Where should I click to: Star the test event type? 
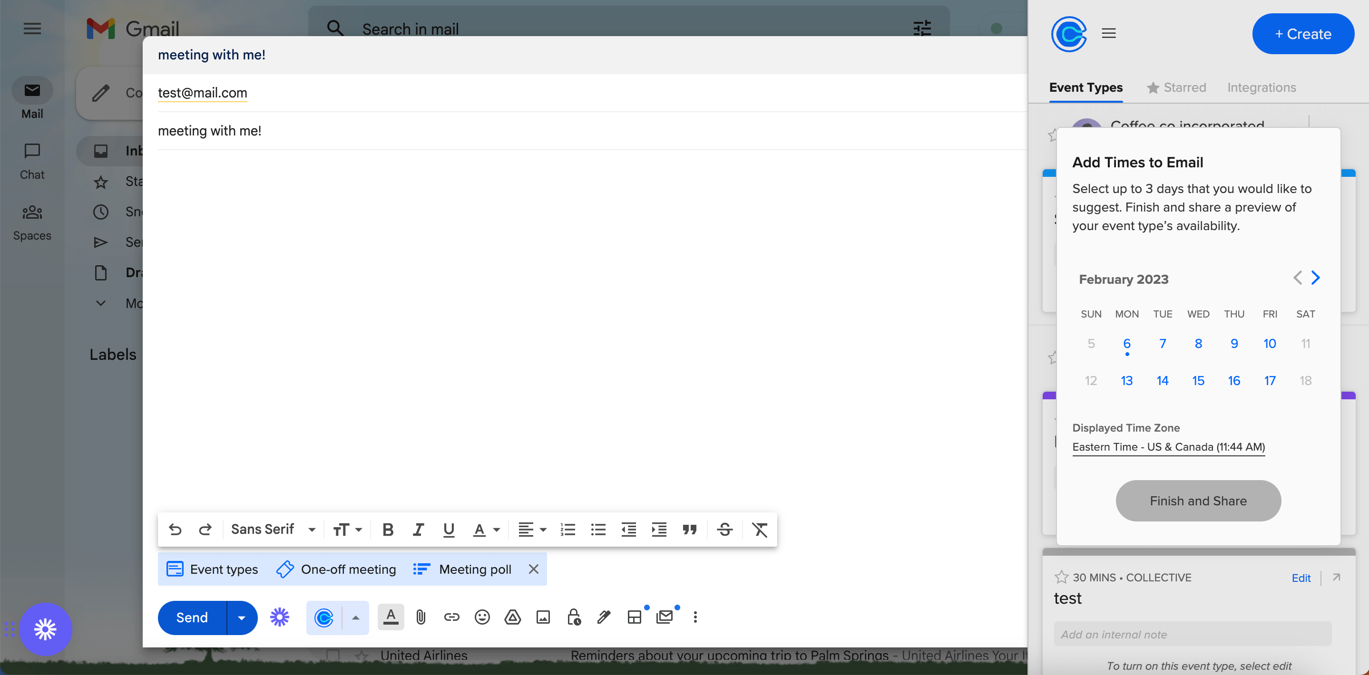1061,577
